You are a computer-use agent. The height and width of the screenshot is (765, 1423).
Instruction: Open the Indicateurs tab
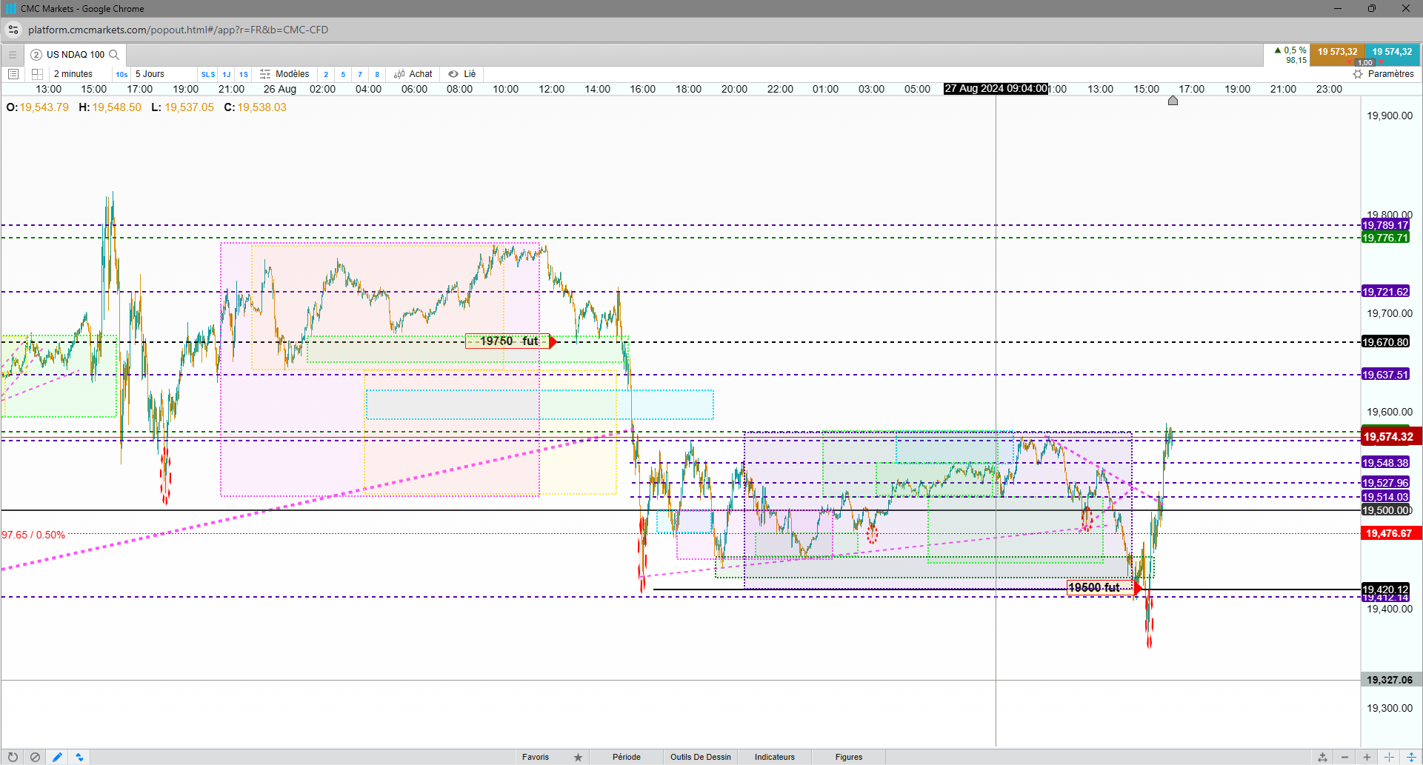775,757
